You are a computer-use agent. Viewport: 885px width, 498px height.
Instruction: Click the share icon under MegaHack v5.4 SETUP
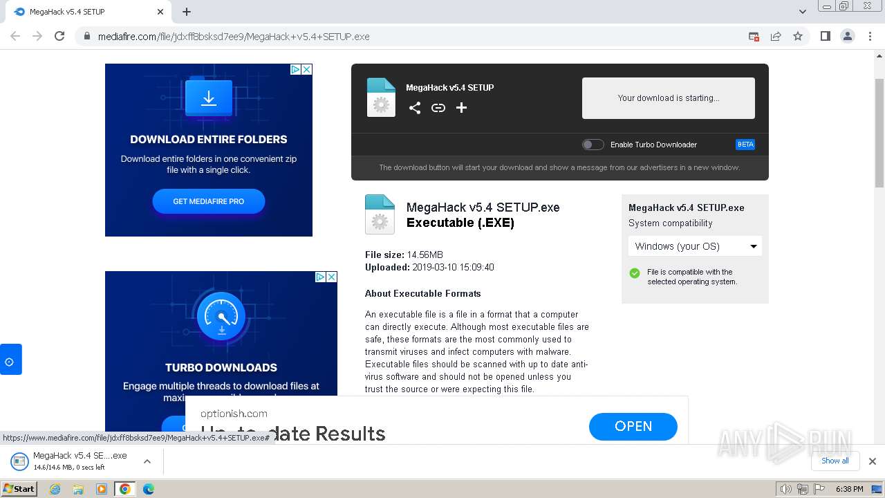point(415,108)
